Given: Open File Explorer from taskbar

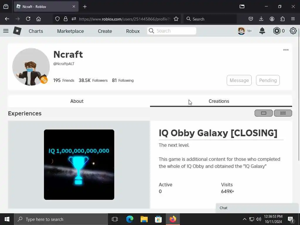Looking at the screenshot, I should tap(144, 219).
